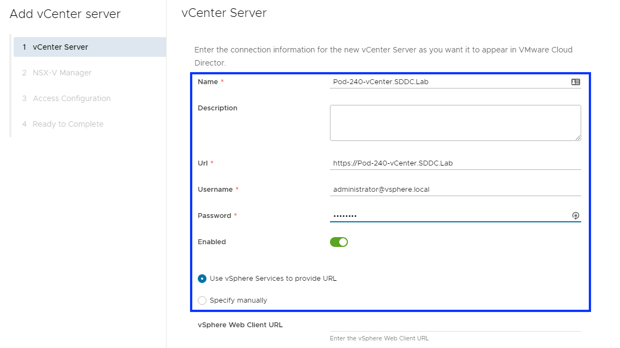Click the contact card icon in Name field
Viewport: 620px width, 348px height.
[575, 82]
